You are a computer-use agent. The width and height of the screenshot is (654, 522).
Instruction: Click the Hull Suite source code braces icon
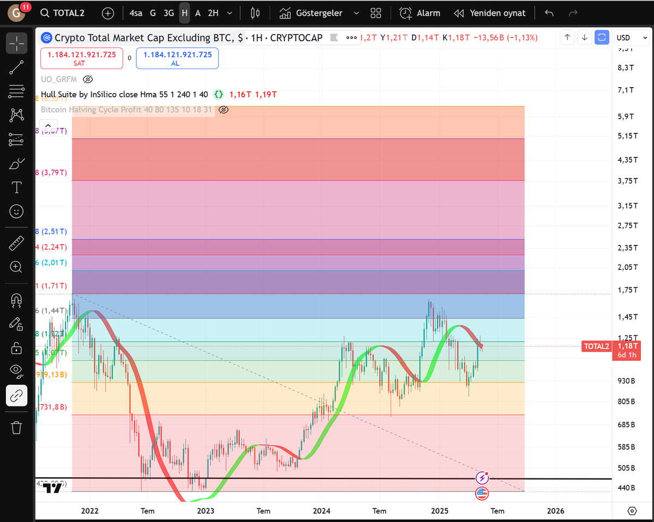pyautogui.click(x=219, y=95)
